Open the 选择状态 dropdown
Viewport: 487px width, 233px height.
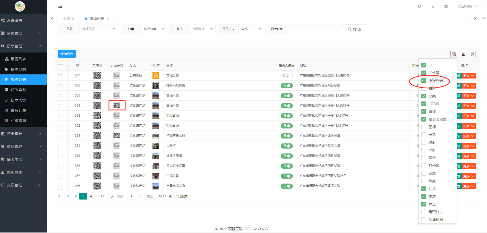click(202, 29)
